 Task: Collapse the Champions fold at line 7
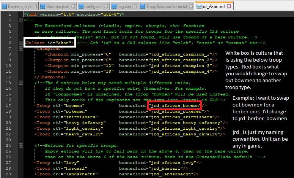[21, 49]
